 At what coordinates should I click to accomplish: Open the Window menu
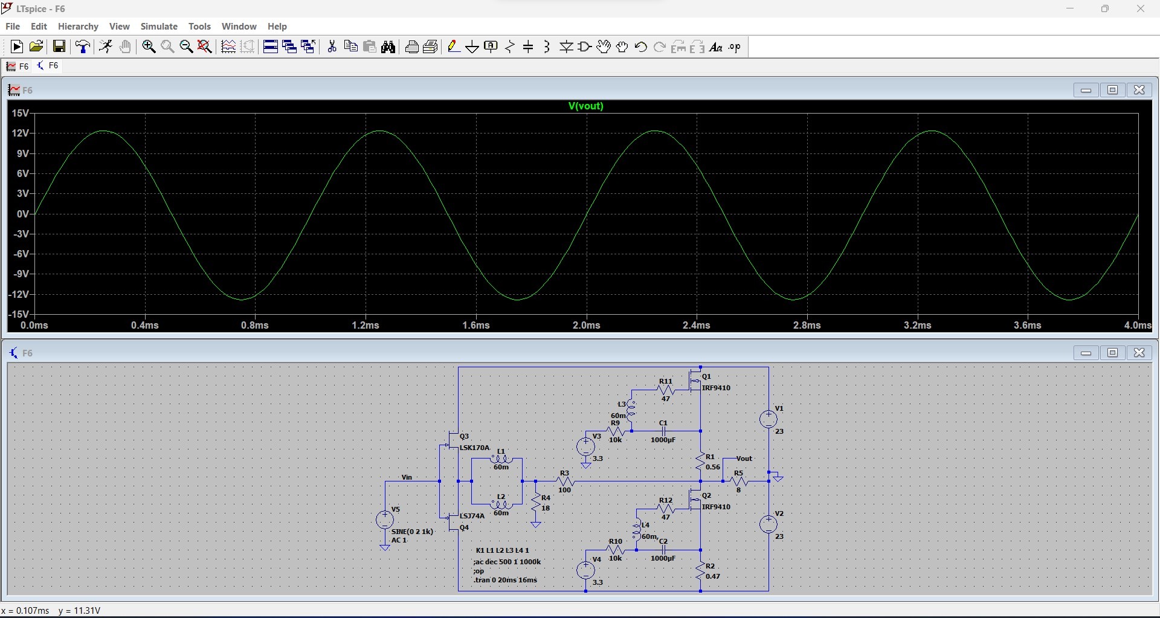[239, 27]
